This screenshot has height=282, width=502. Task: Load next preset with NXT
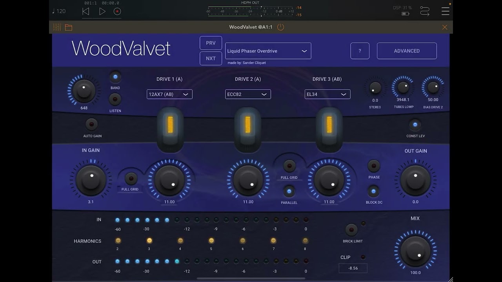pyautogui.click(x=211, y=58)
